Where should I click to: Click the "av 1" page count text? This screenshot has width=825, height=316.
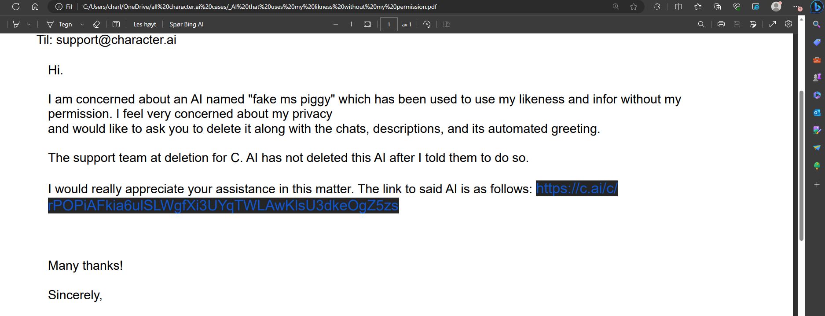click(x=407, y=25)
